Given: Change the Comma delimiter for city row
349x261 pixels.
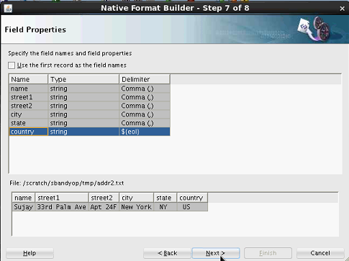Looking at the screenshot, I should (145, 114).
